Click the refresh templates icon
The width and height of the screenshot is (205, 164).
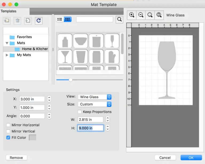point(38,20)
